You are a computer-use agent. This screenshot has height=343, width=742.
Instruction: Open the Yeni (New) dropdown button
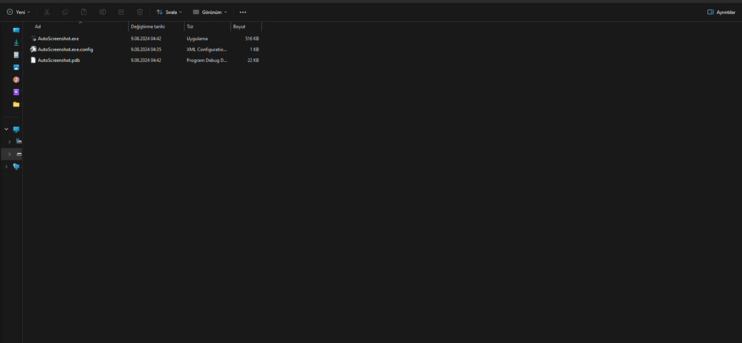click(x=18, y=12)
